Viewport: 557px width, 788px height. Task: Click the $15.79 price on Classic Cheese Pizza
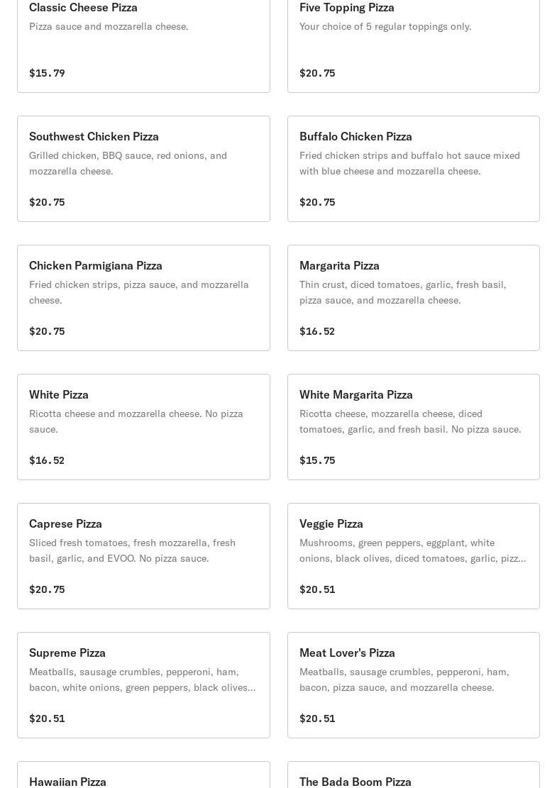click(47, 73)
